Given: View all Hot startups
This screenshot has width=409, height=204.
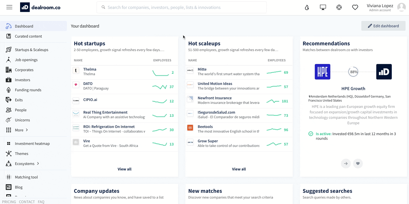Looking at the screenshot, I should pos(124,169).
